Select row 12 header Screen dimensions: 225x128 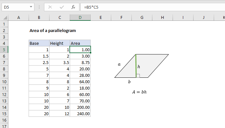(x=4, y=95)
